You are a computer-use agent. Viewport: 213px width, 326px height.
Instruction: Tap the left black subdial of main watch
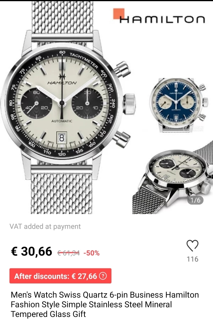pyautogui.click(x=36, y=103)
